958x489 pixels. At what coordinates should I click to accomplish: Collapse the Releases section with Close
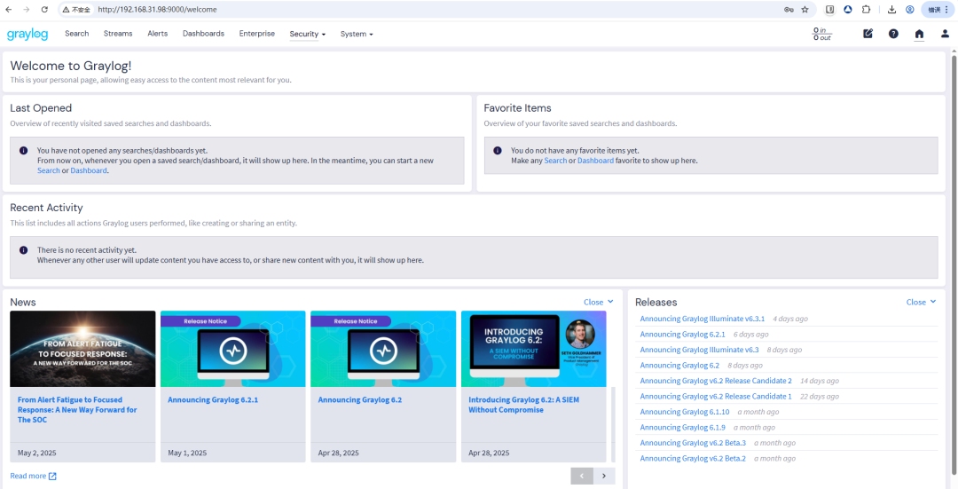[x=921, y=302]
